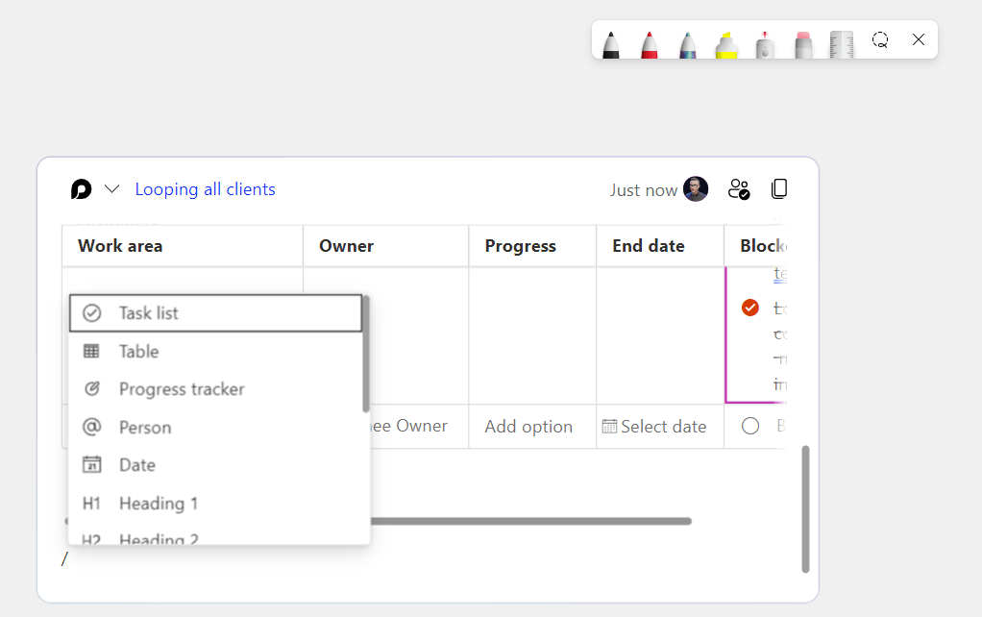This screenshot has width=982, height=617.
Task: Uncheck the completed orange task checkbox
Action: [x=750, y=308]
